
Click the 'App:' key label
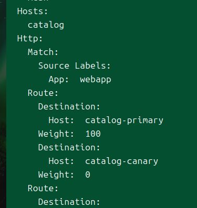[x=59, y=80]
